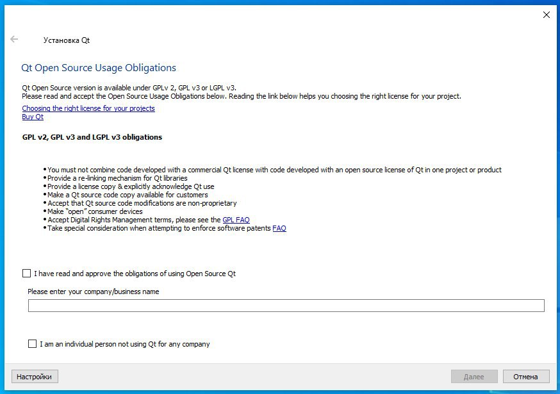
Task: Click 'Accept that Qt source code modifications' line
Action: 142,203
